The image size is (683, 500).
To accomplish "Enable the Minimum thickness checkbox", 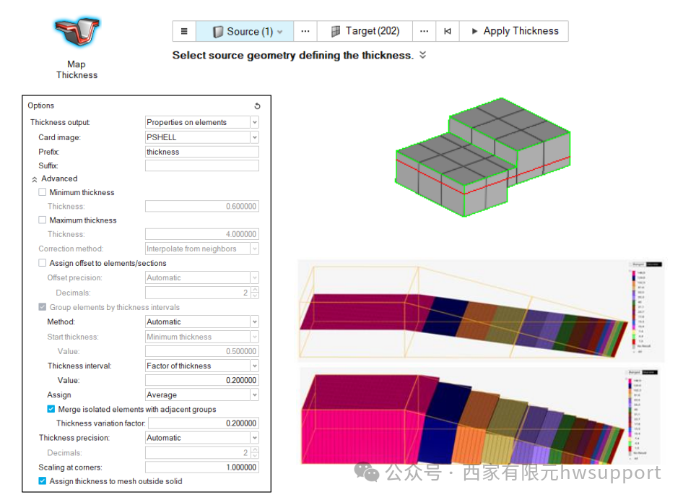I will 43,192.
